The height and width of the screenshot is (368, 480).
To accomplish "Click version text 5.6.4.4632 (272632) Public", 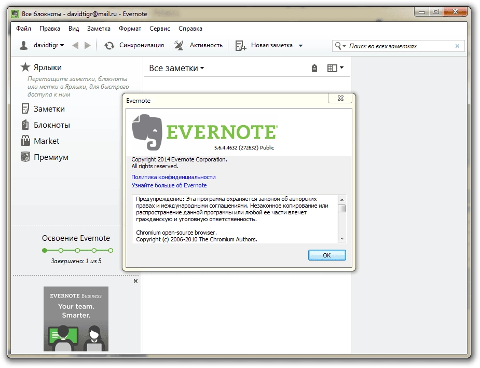I will pyautogui.click(x=244, y=147).
